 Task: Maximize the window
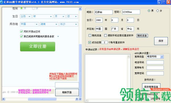pyautogui.click(x=164, y=2)
